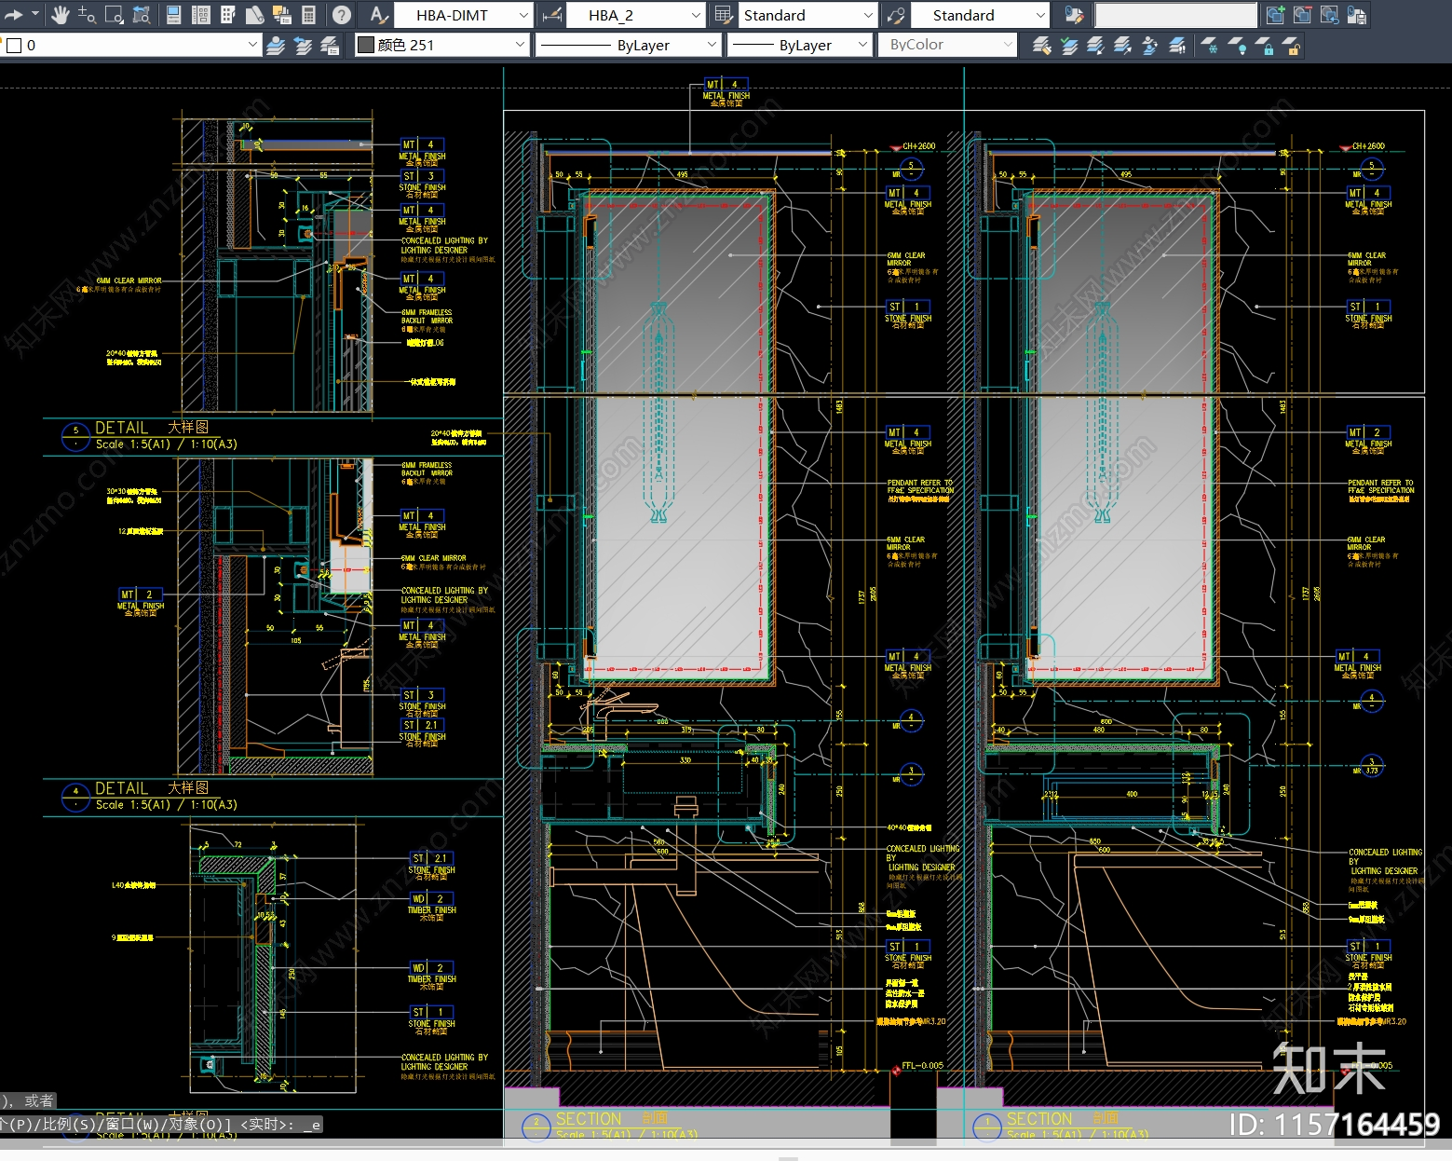This screenshot has height=1161, width=1452.
Task: Open the Text Style manager icon
Action: click(x=377, y=15)
